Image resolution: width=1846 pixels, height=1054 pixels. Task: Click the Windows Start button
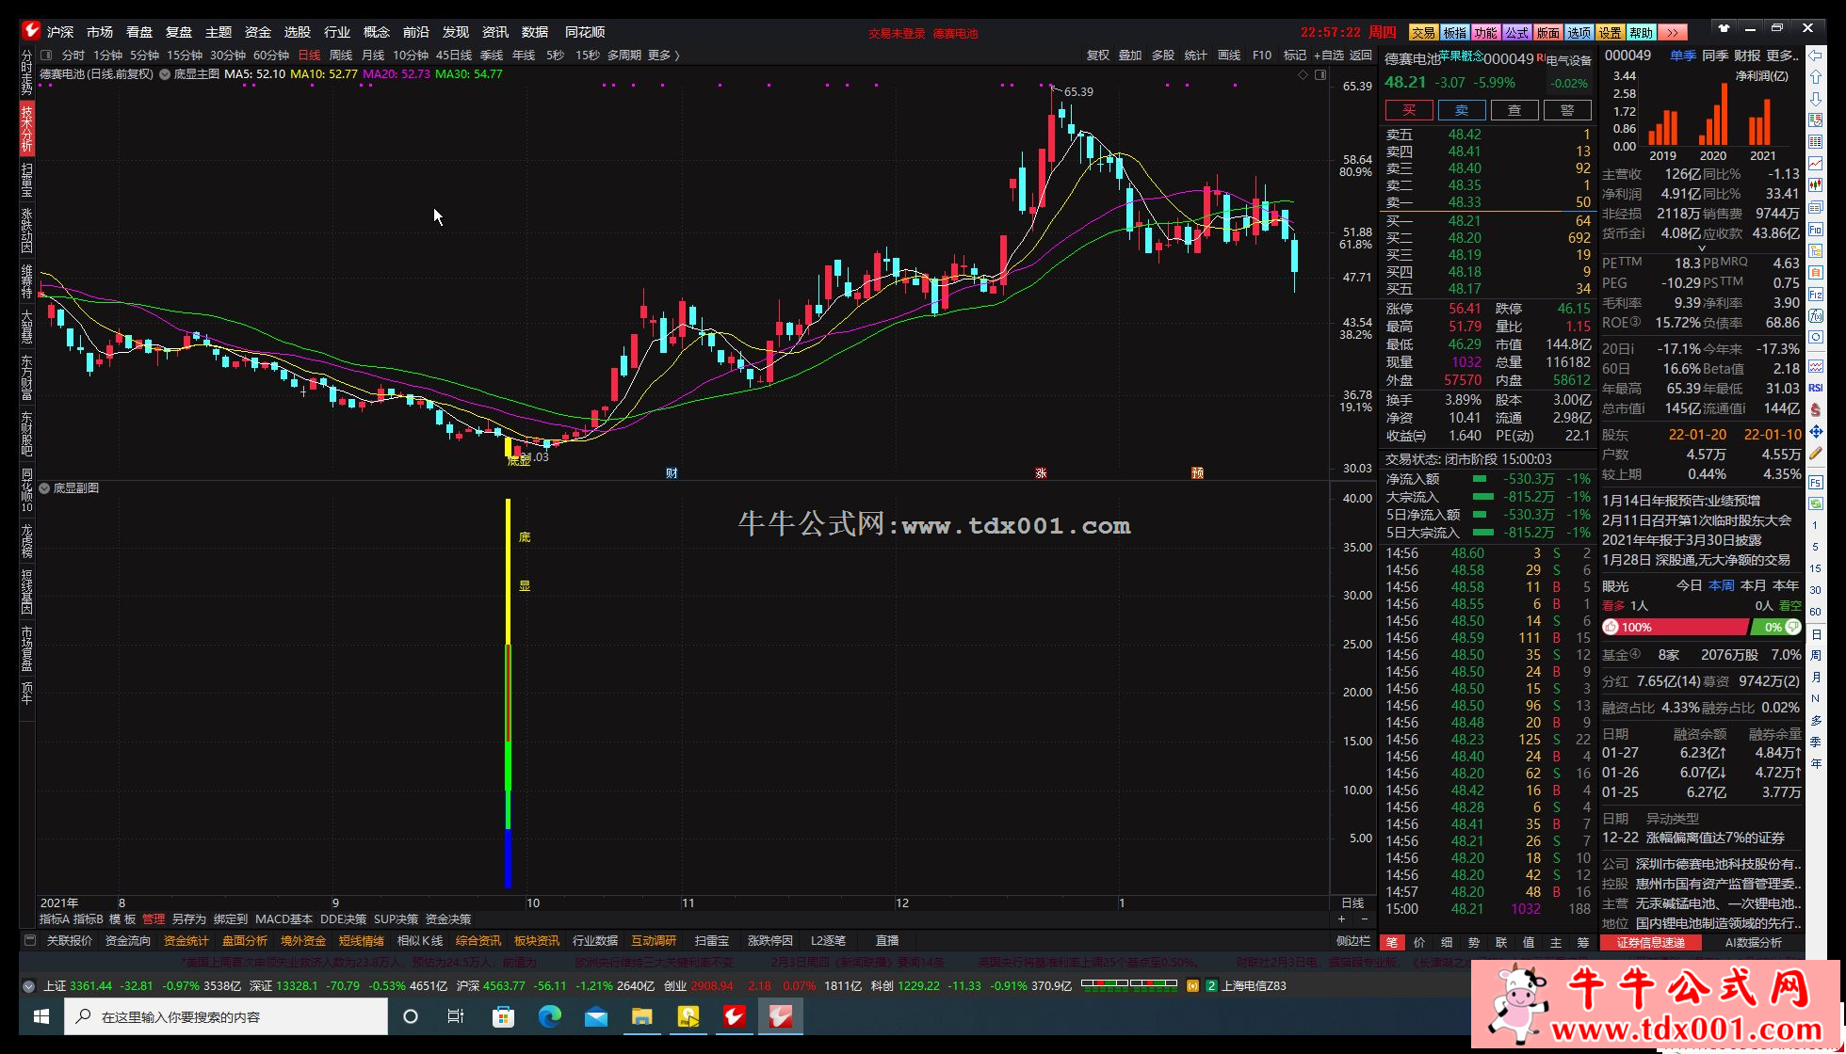[41, 1016]
